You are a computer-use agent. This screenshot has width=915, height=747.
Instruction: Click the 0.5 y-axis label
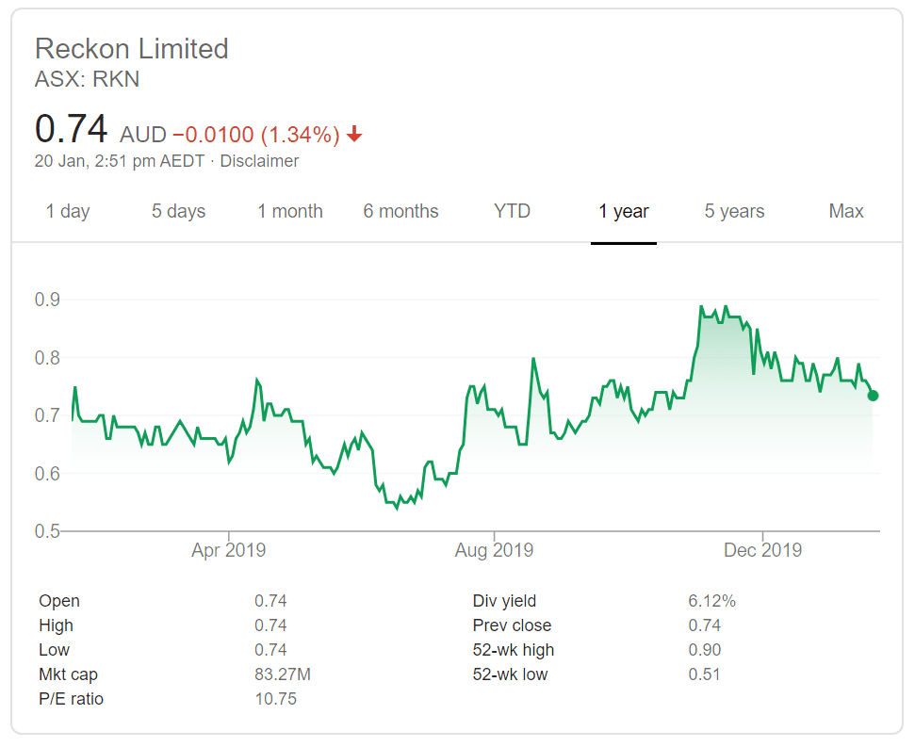(x=47, y=531)
